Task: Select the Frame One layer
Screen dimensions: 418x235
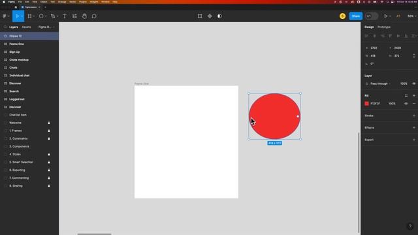Action: [x=29, y=44]
